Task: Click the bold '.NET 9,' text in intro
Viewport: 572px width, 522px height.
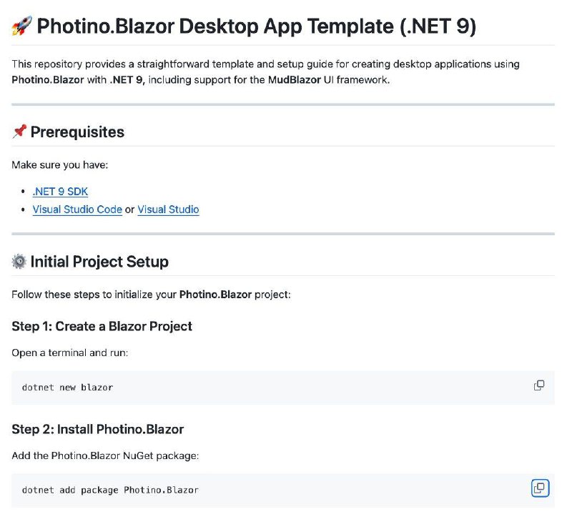Action: pyautogui.click(x=127, y=79)
